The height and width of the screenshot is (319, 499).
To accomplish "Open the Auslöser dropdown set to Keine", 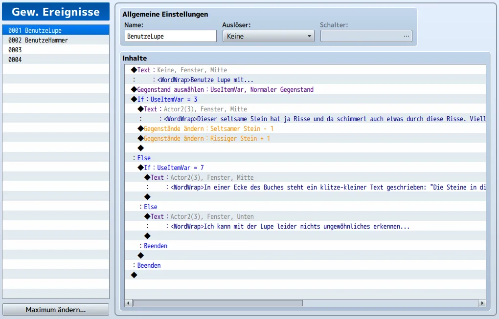I will coord(268,36).
